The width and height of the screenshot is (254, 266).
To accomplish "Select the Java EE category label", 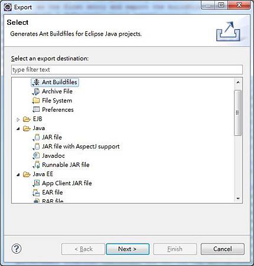I will pyautogui.click(x=43, y=174).
